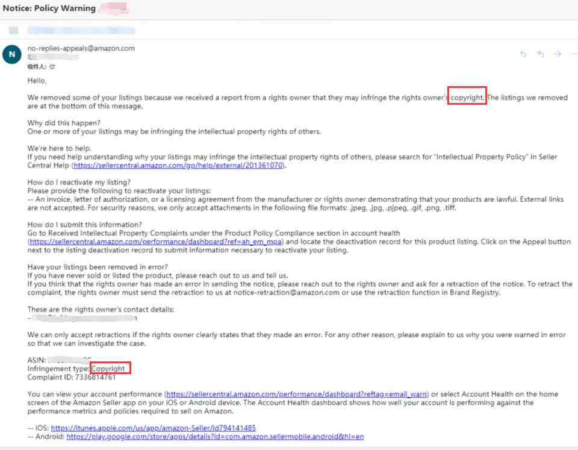This screenshot has height=450, width=578.
Task: Open the Seller Central help external link
Action: point(178,165)
